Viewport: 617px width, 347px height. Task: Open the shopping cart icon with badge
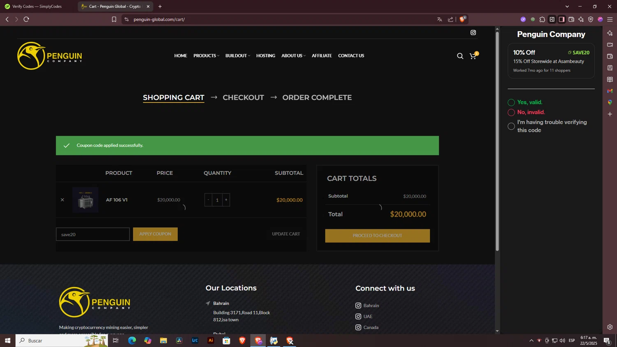(473, 56)
